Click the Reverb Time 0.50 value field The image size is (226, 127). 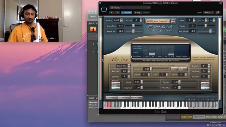pos(121,26)
